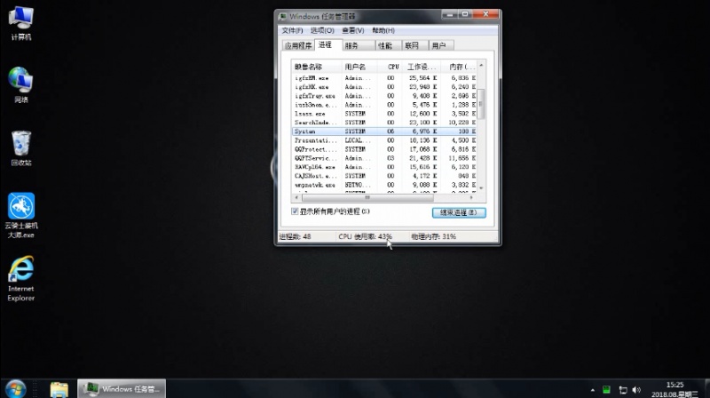
Task: Select the Presentati... process row
Action: pyautogui.click(x=384, y=140)
